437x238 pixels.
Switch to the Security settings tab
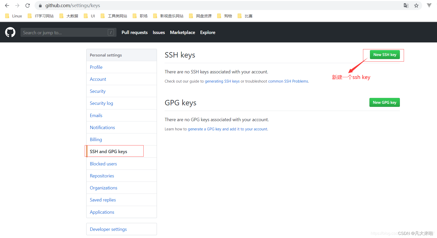pos(98,91)
